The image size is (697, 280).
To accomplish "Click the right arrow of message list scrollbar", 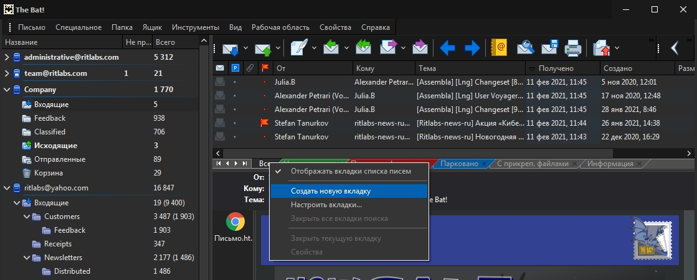I will [689, 153].
